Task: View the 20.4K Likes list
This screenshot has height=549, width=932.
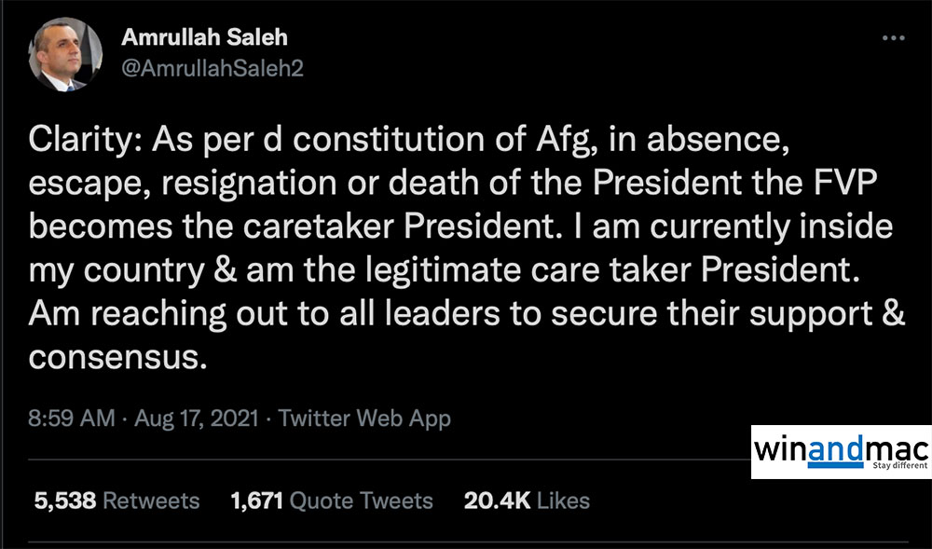Action: point(527,501)
